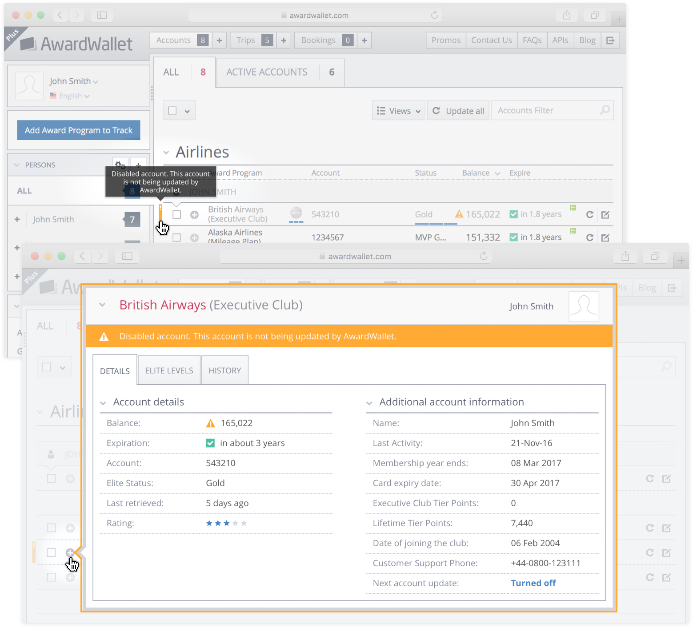
Task: Tick the British Airways row checkbox
Action: click(177, 214)
